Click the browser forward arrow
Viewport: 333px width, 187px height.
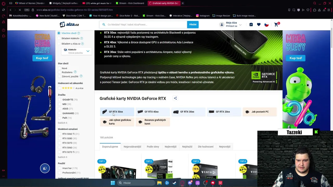(x=15, y=10)
